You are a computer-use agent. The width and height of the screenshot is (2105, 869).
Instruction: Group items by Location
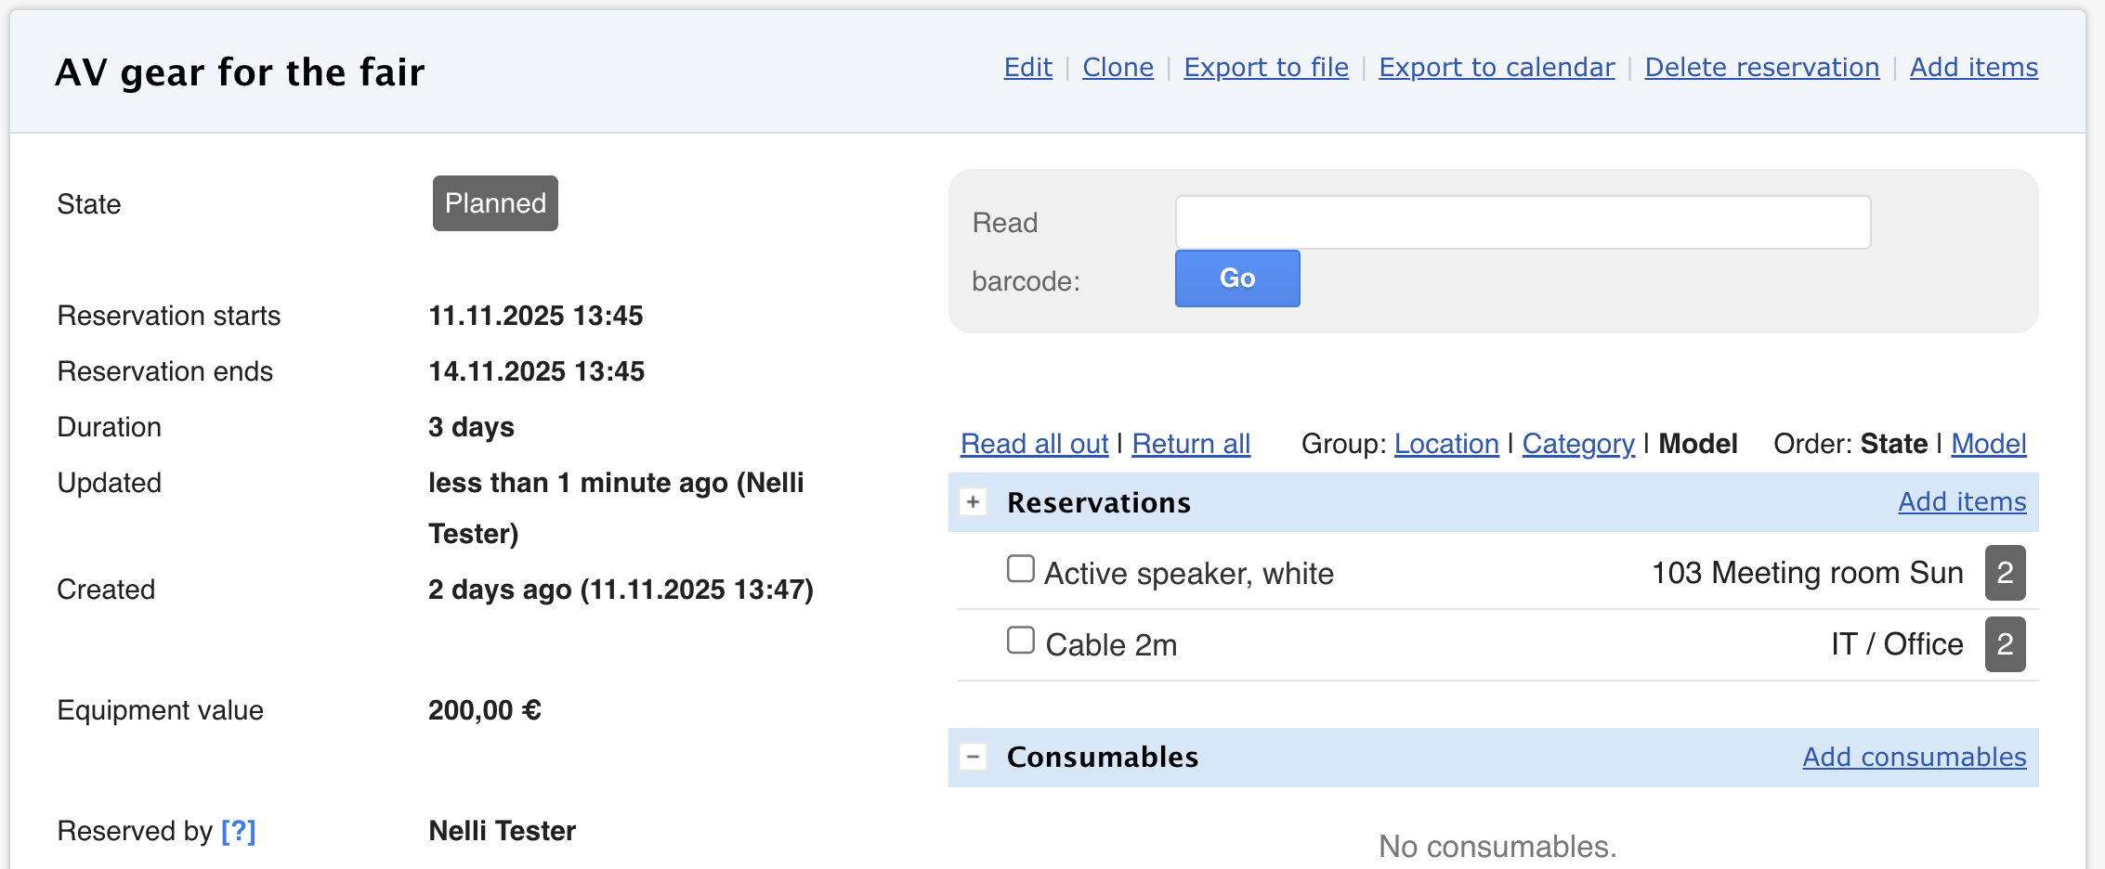coord(1445,444)
